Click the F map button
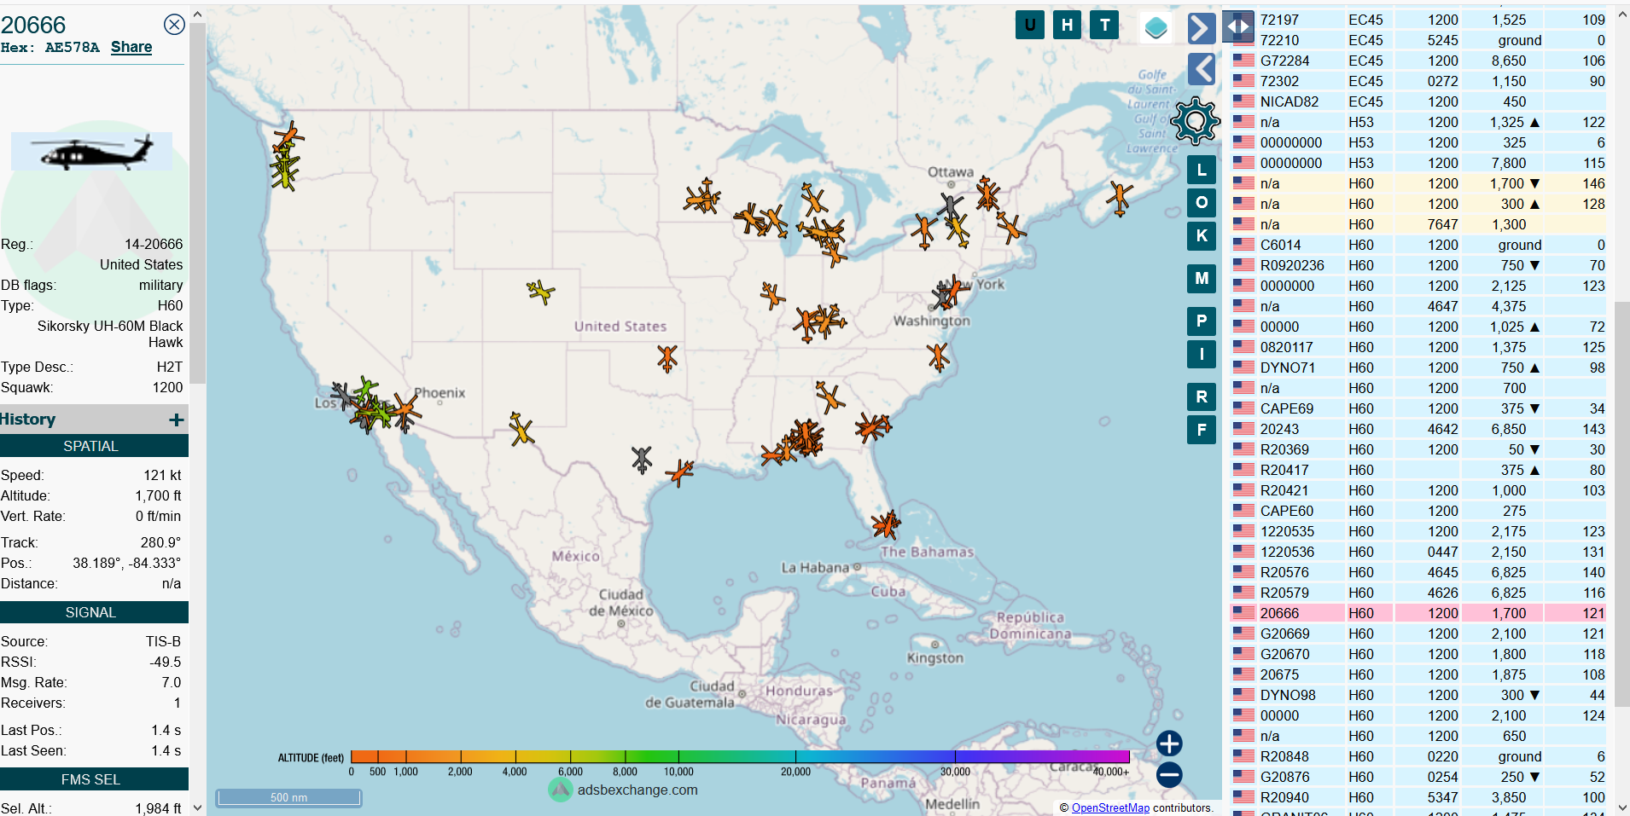This screenshot has width=1630, height=816. (x=1202, y=430)
